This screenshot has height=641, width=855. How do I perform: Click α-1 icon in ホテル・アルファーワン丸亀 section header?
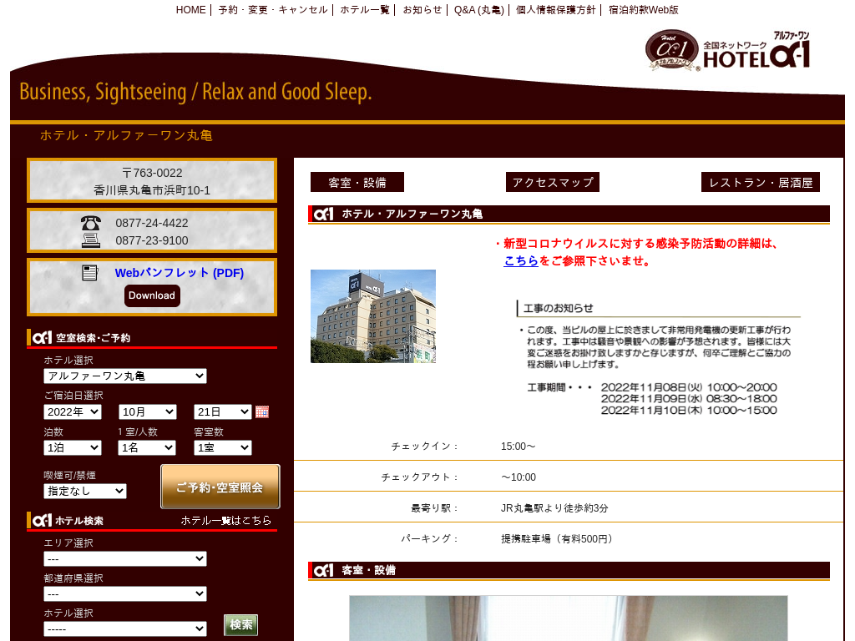323,215
